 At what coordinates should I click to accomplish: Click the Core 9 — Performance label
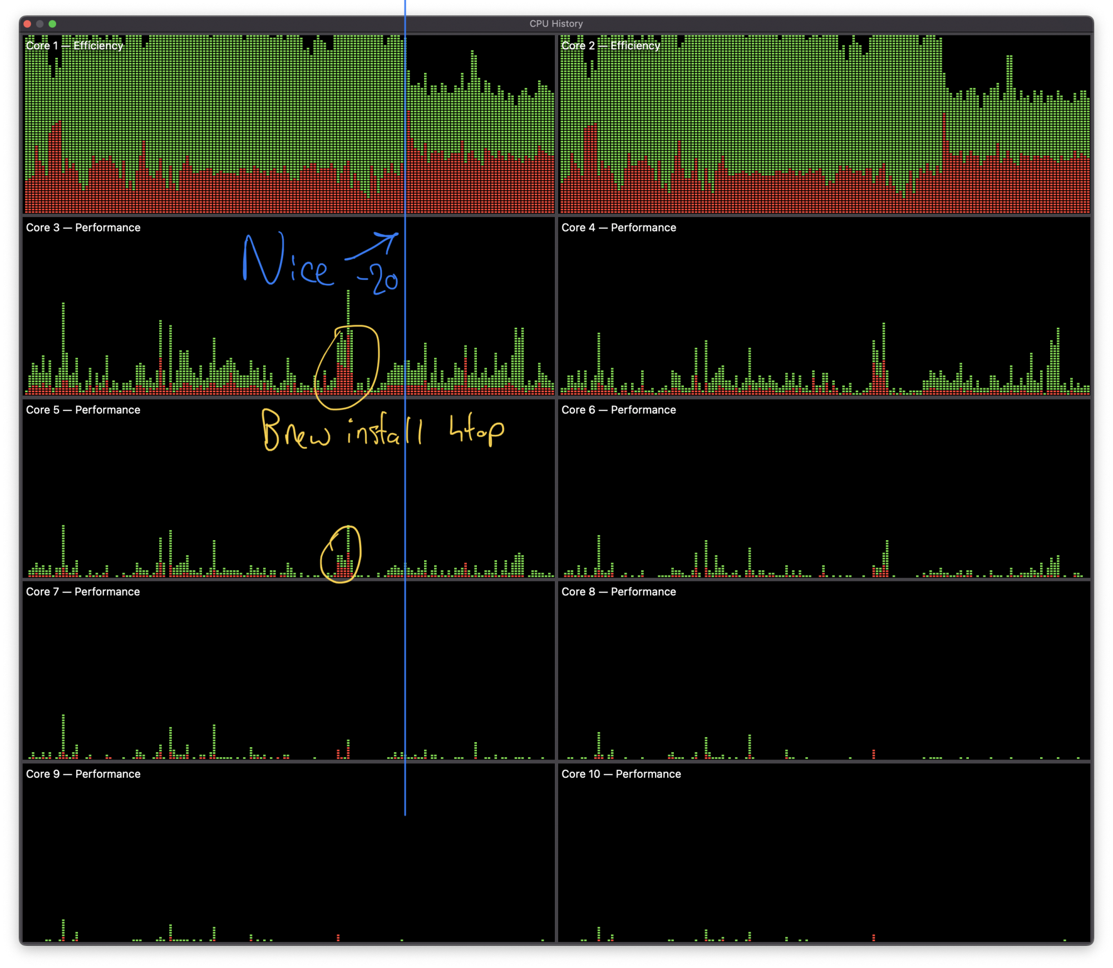(83, 774)
